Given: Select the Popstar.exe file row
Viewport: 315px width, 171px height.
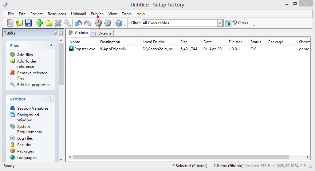Looking at the screenshot, I should tap(189, 49).
